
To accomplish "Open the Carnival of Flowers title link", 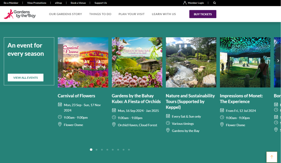I will coord(76,96).
